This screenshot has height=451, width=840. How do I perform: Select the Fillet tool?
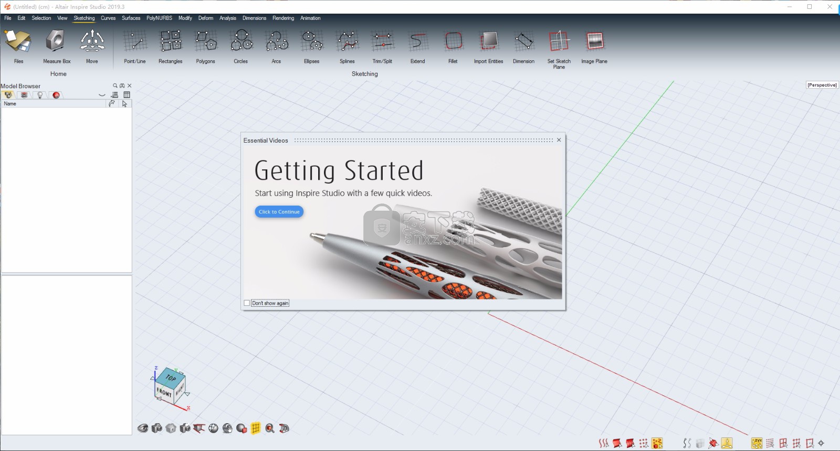point(453,46)
